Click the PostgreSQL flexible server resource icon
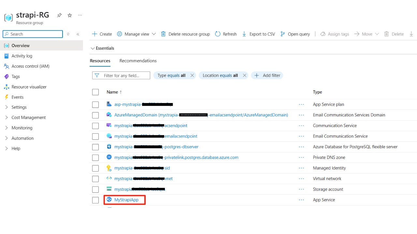The image size is (417, 234). (109, 147)
